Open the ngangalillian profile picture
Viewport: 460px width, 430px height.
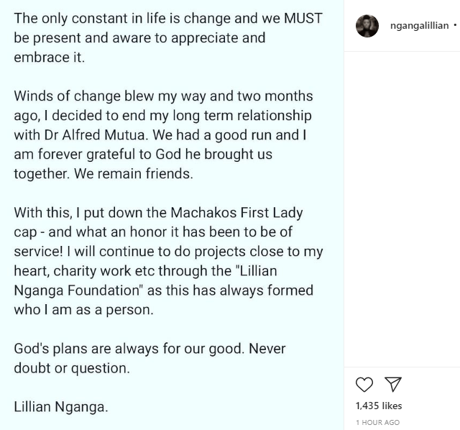click(x=367, y=26)
